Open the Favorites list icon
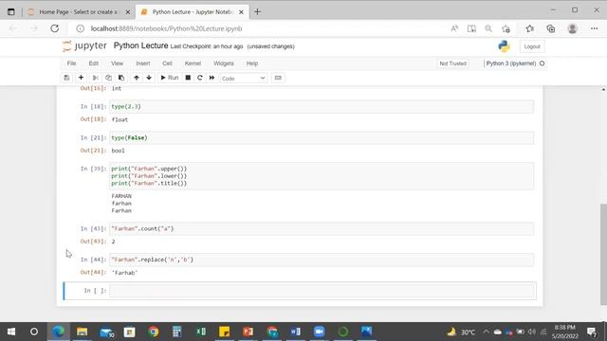Image resolution: width=607 pixels, height=341 pixels. tap(529, 28)
